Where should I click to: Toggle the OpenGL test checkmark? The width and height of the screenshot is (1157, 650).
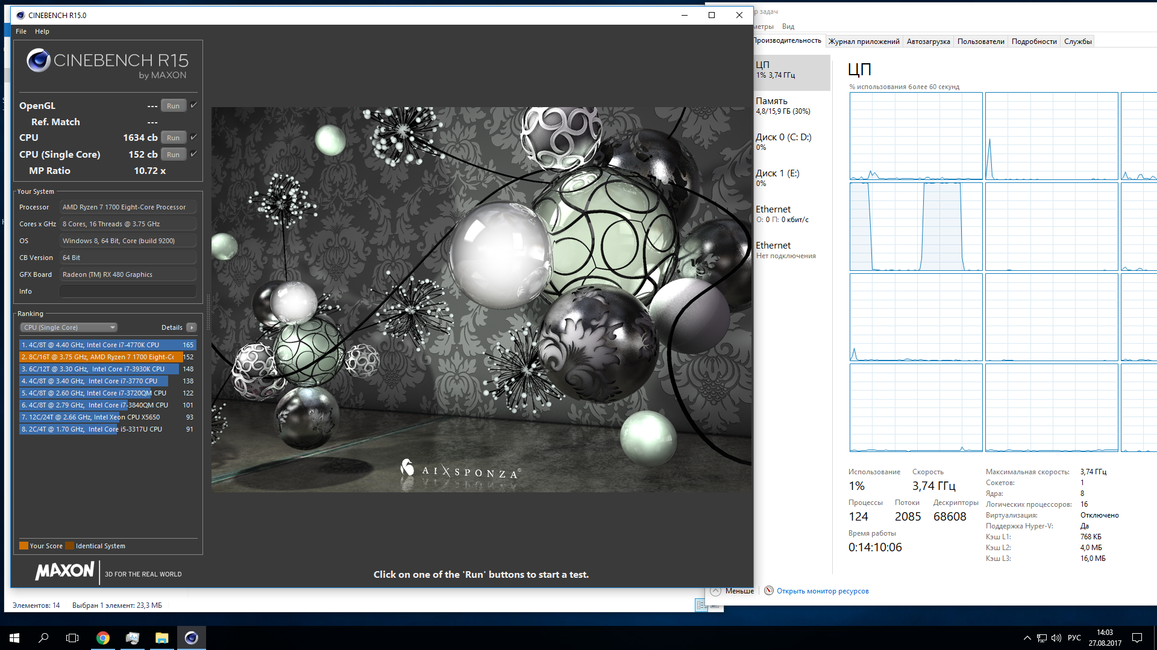coord(193,105)
